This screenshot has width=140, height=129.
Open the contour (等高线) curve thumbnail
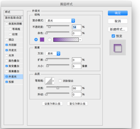(48, 81)
